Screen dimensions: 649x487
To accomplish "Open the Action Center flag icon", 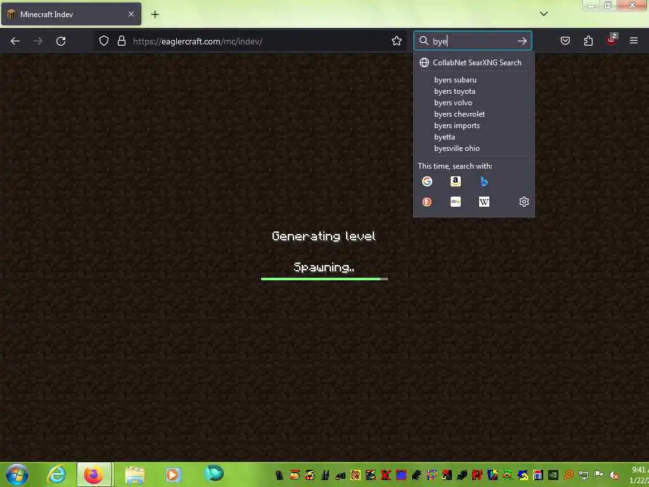I will (x=598, y=475).
